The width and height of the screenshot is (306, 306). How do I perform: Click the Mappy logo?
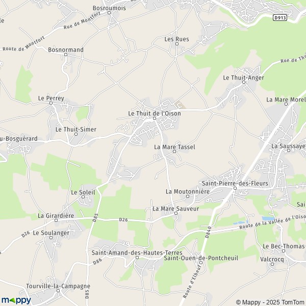click(x=16, y=300)
